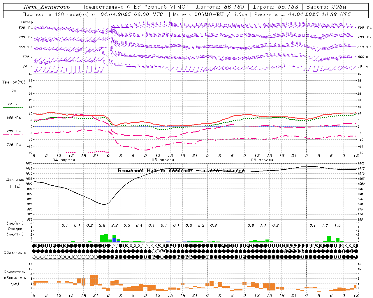Click the 05 апреля date label

163,160
